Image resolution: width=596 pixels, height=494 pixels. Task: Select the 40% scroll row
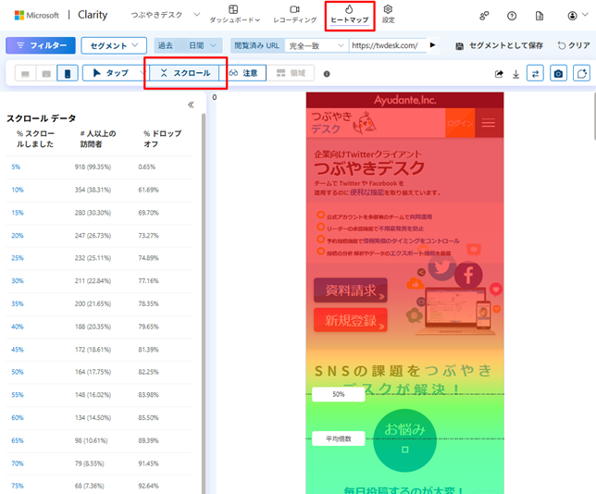pyautogui.click(x=99, y=327)
